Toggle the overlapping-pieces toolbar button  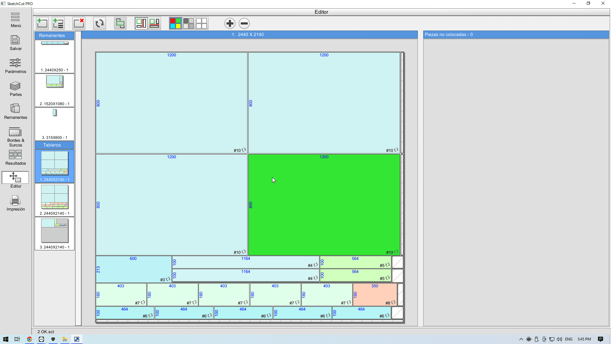tap(120, 23)
